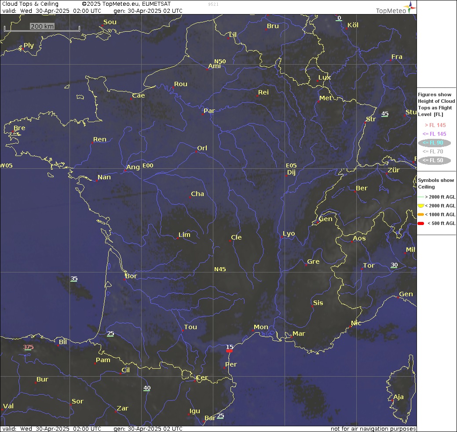Click the 'Bor' Bordeaux city label
The height and width of the screenshot is (432, 457).
pyautogui.click(x=131, y=276)
